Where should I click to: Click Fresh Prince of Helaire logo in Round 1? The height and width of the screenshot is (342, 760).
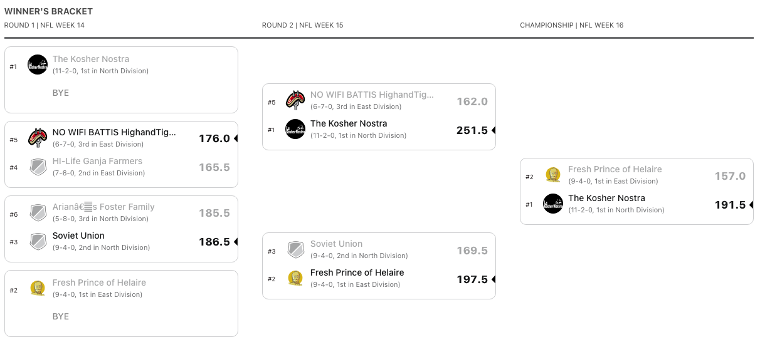[x=38, y=288]
